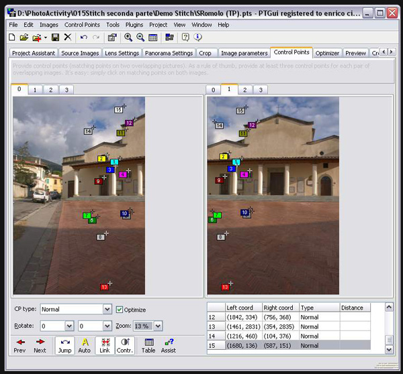Select image tab 0 in right pane

(x=213, y=90)
